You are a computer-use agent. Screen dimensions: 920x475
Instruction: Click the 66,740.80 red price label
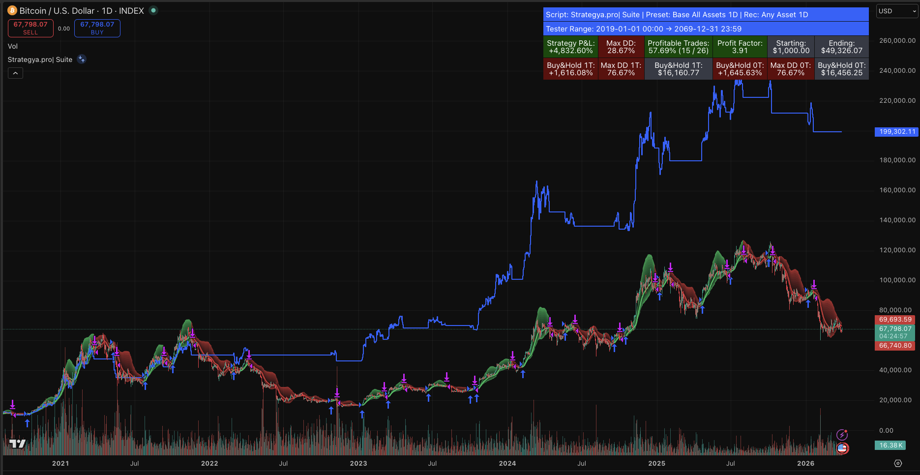point(895,346)
